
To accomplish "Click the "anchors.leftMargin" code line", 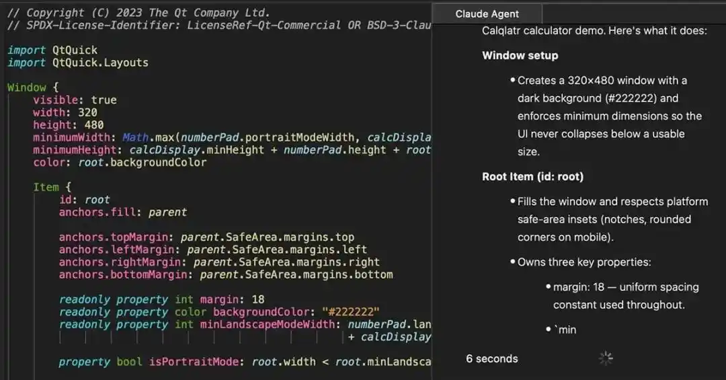I will click(212, 250).
